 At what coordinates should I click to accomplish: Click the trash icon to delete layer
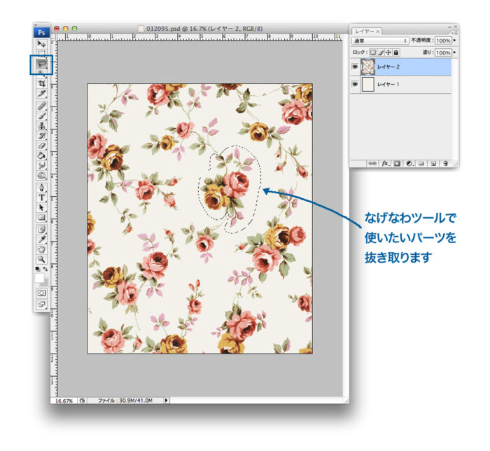pyautogui.click(x=445, y=162)
